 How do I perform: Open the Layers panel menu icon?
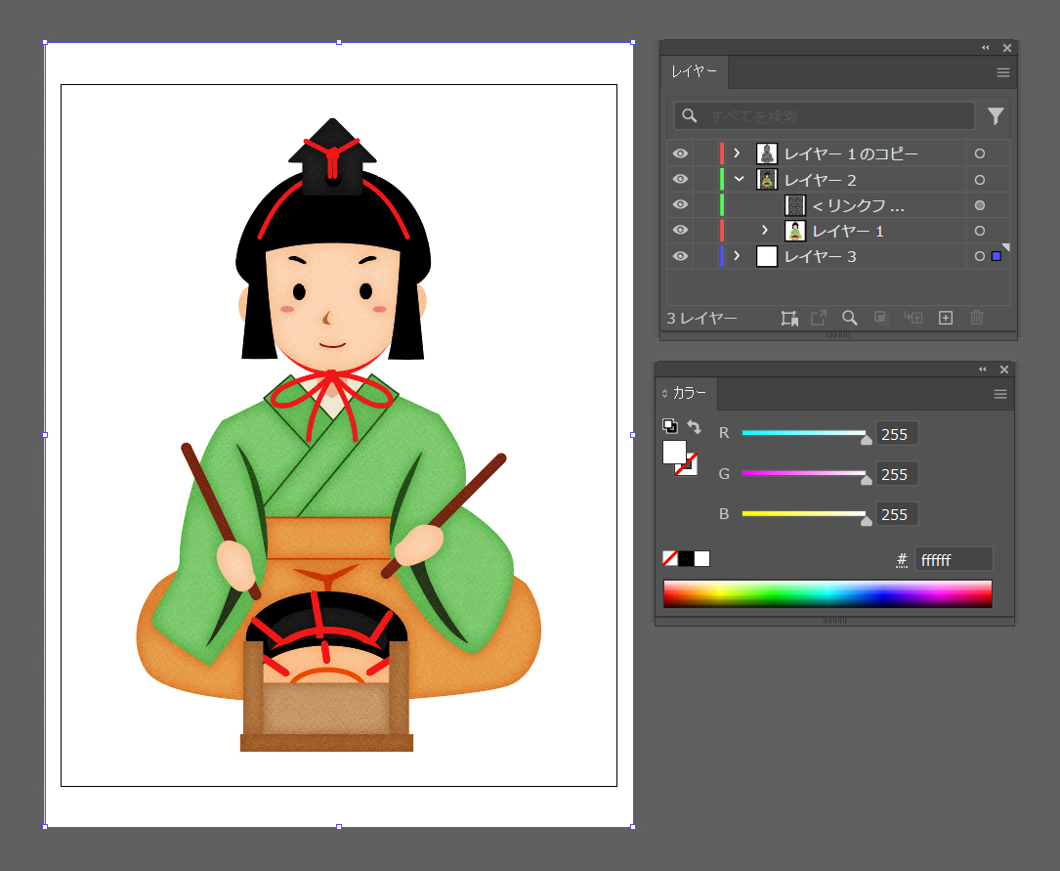click(x=1002, y=71)
